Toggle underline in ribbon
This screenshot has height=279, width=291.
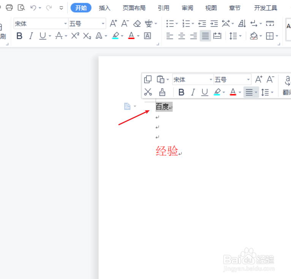pos(43,36)
